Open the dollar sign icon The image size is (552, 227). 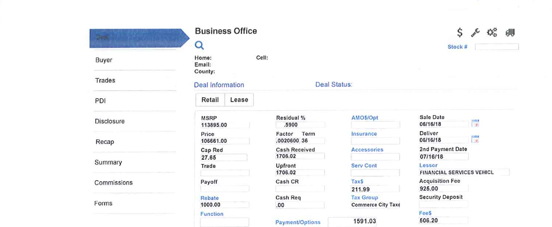(460, 33)
